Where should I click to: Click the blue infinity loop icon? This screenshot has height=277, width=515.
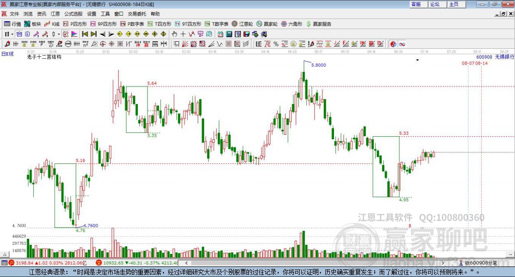402,44
